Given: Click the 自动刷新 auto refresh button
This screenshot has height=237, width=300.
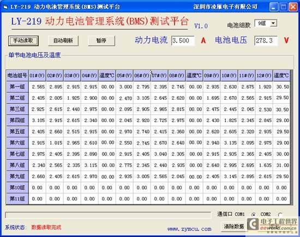Looking at the screenshot, I should [63, 41].
